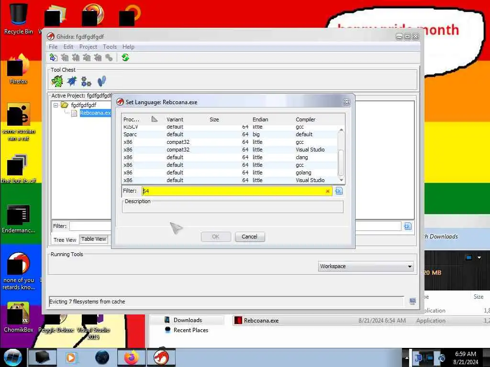This screenshot has height=367, width=490.
Task: Launch the Debugger bug tool in Tool Chest
Action: 72,81
